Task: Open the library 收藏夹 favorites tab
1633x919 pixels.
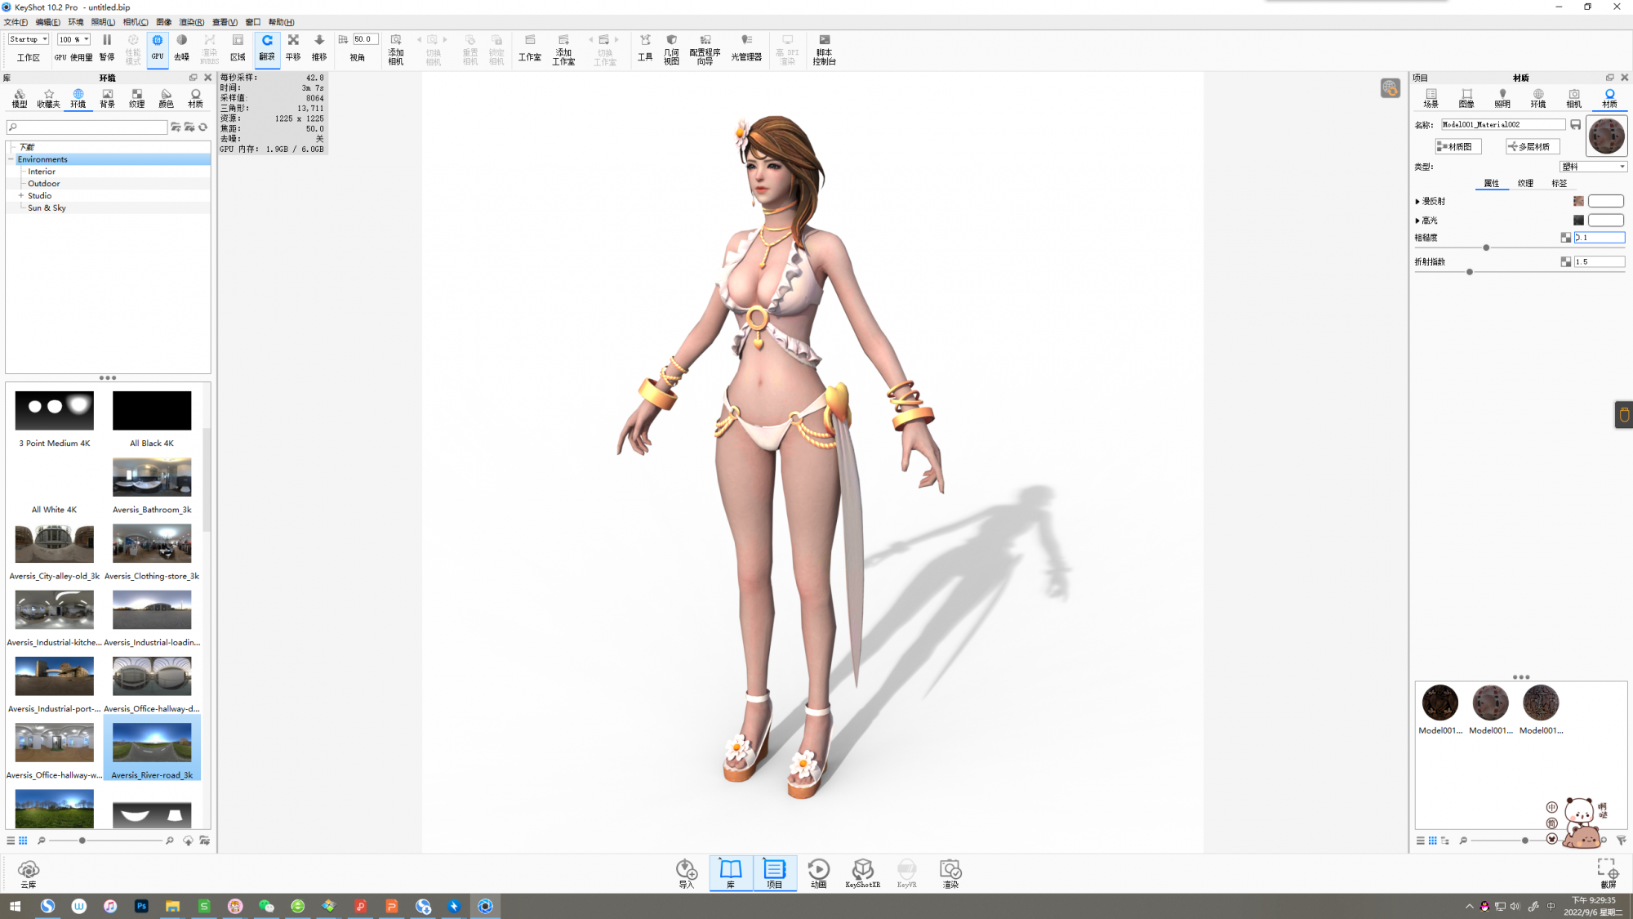Action: [49, 98]
